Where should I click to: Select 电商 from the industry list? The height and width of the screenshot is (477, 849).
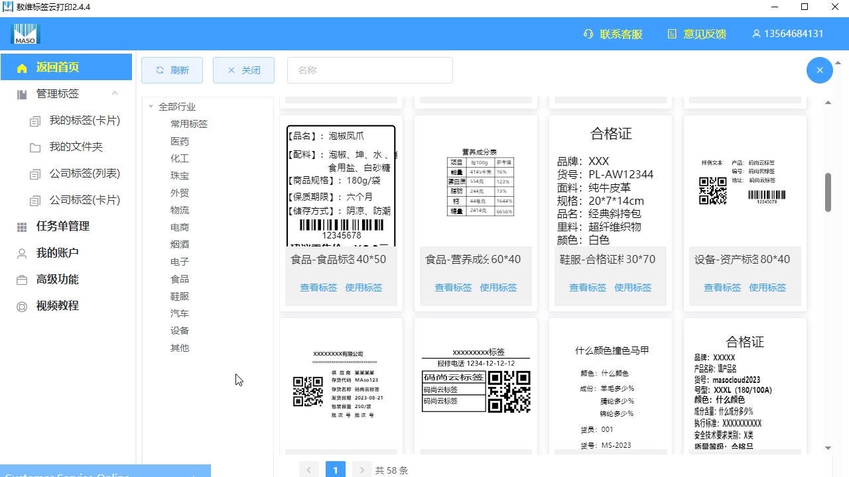[179, 227]
